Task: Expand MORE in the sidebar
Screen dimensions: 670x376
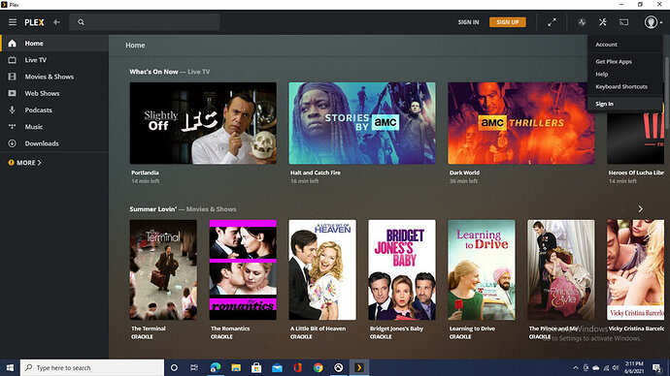Action: click(25, 163)
